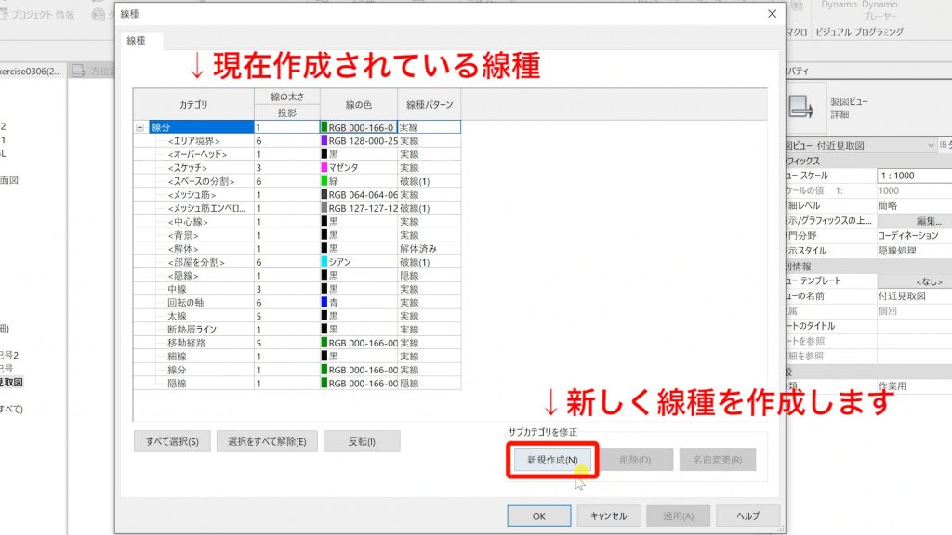The height and width of the screenshot is (535, 952).
Task: Click the 製図ビュー 詳細 icon in properties
Action: tap(803, 104)
